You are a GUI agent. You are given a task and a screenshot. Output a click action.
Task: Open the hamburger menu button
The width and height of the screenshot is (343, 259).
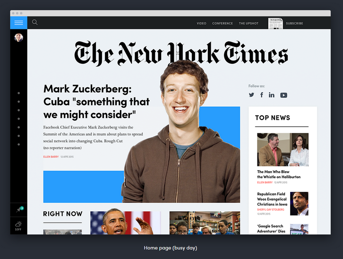pyautogui.click(x=18, y=23)
